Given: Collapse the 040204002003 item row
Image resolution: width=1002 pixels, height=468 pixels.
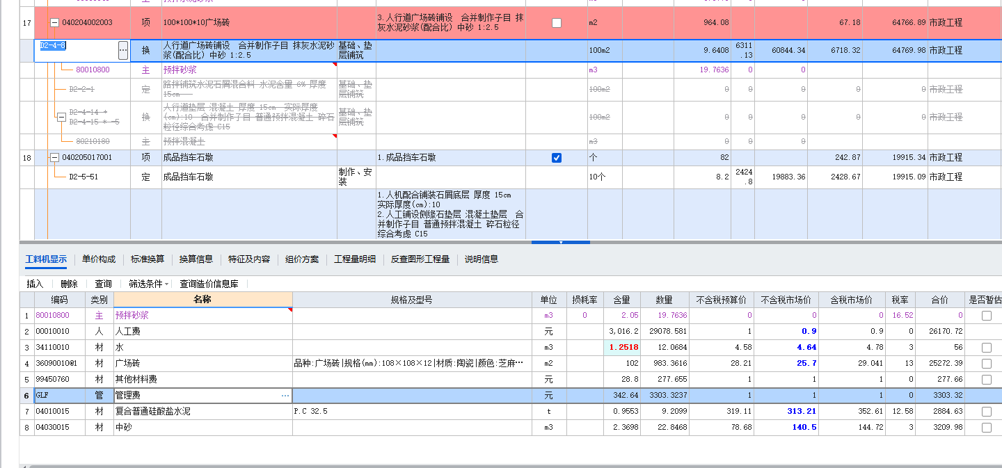Looking at the screenshot, I should [54, 23].
